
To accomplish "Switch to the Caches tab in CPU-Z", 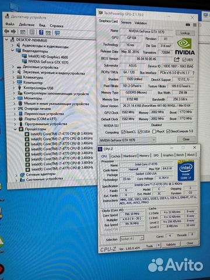I will coord(116,156).
